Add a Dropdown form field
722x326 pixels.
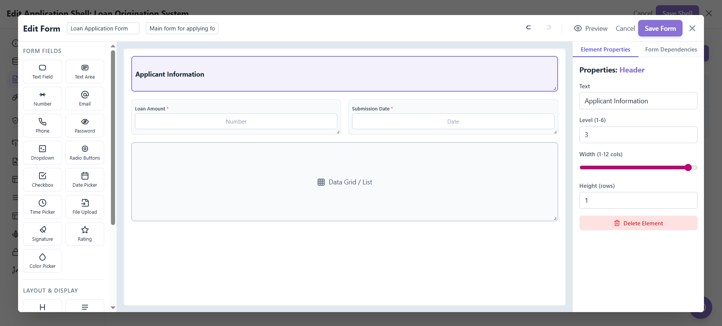pos(42,152)
